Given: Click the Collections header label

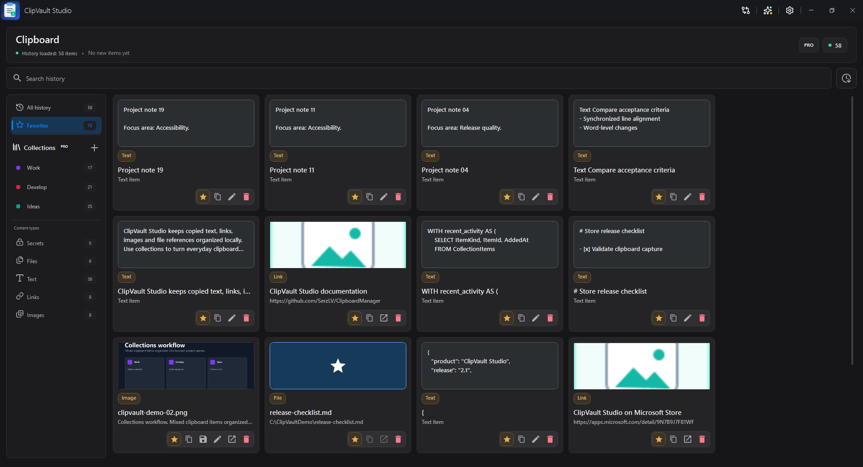Looking at the screenshot, I should (40, 148).
